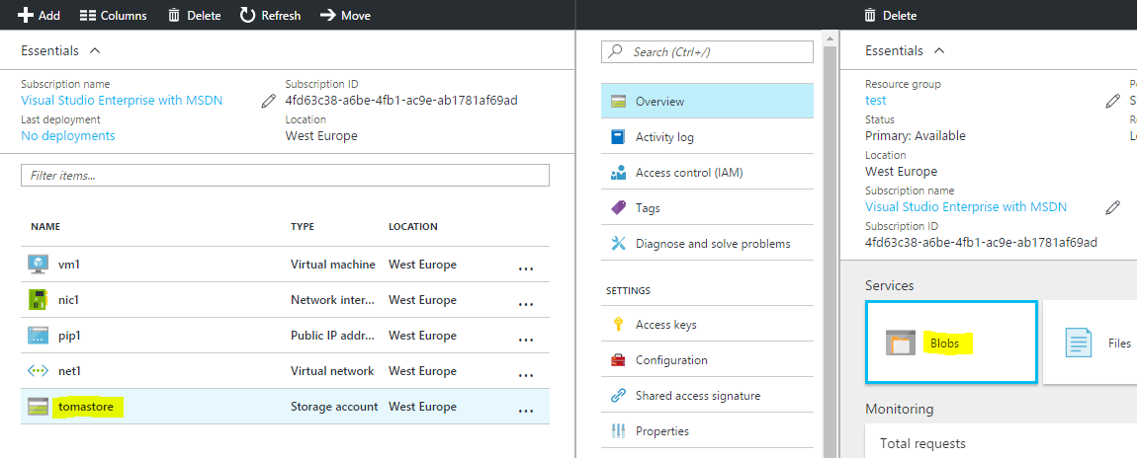Collapse Essentials in storage account panel
The width and height of the screenshot is (1137, 458).
905,50
